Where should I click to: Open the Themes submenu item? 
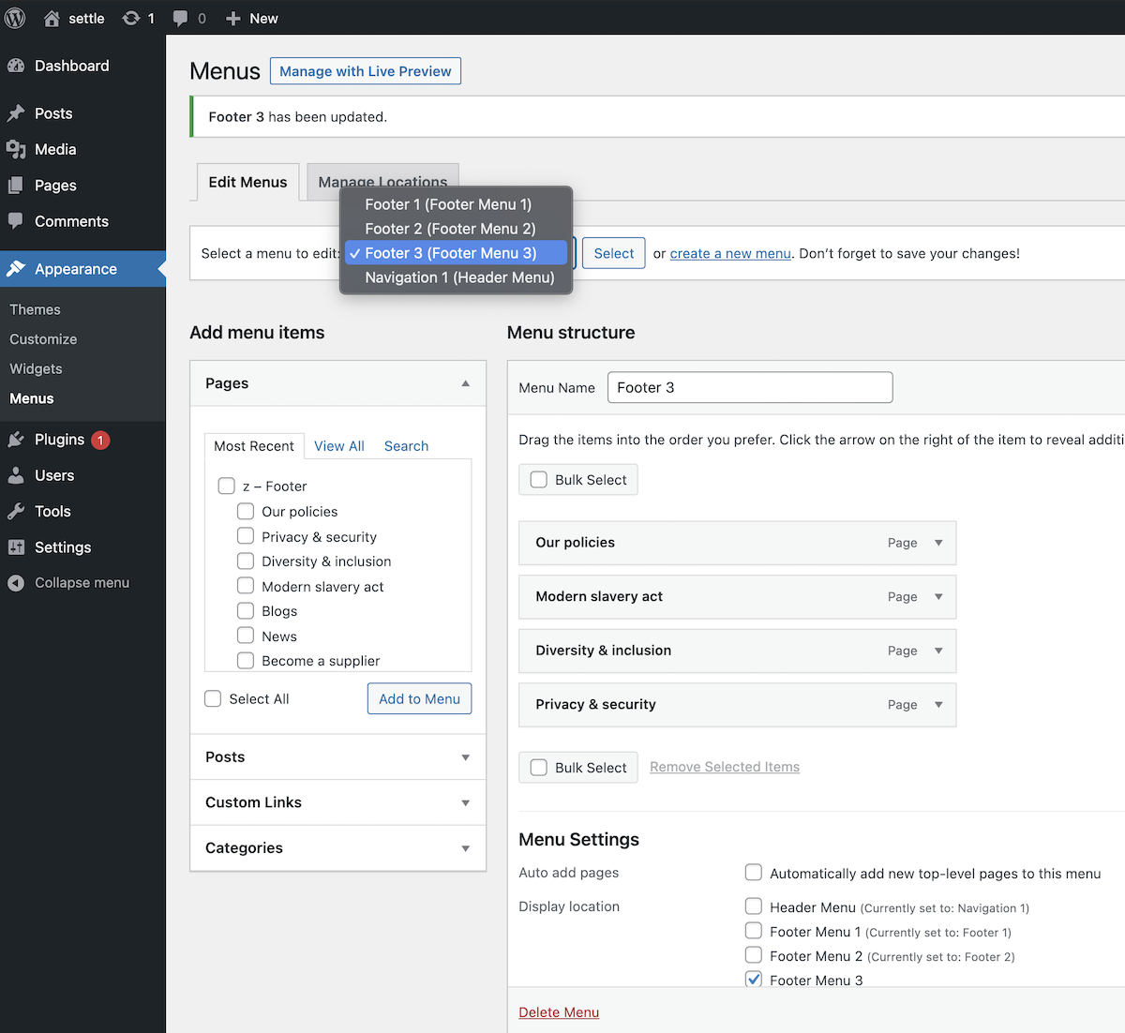click(x=35, y=309)
